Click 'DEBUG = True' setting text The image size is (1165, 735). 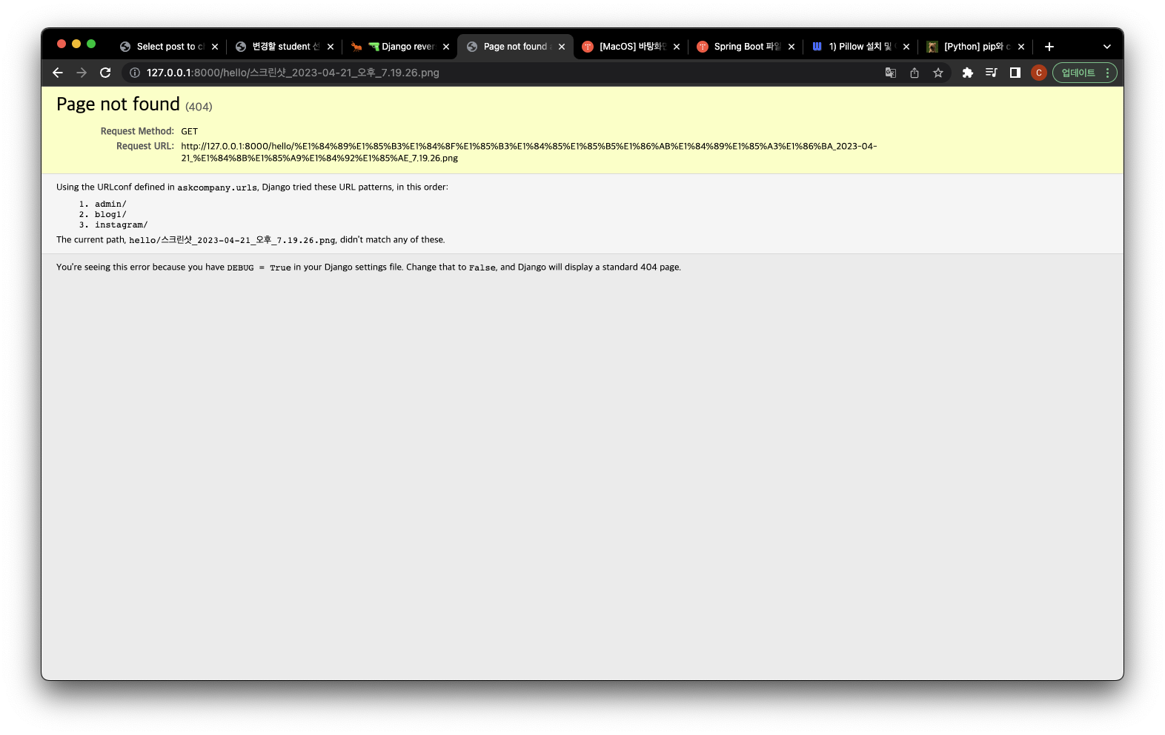pyautogui.click(x=259, y=267)
